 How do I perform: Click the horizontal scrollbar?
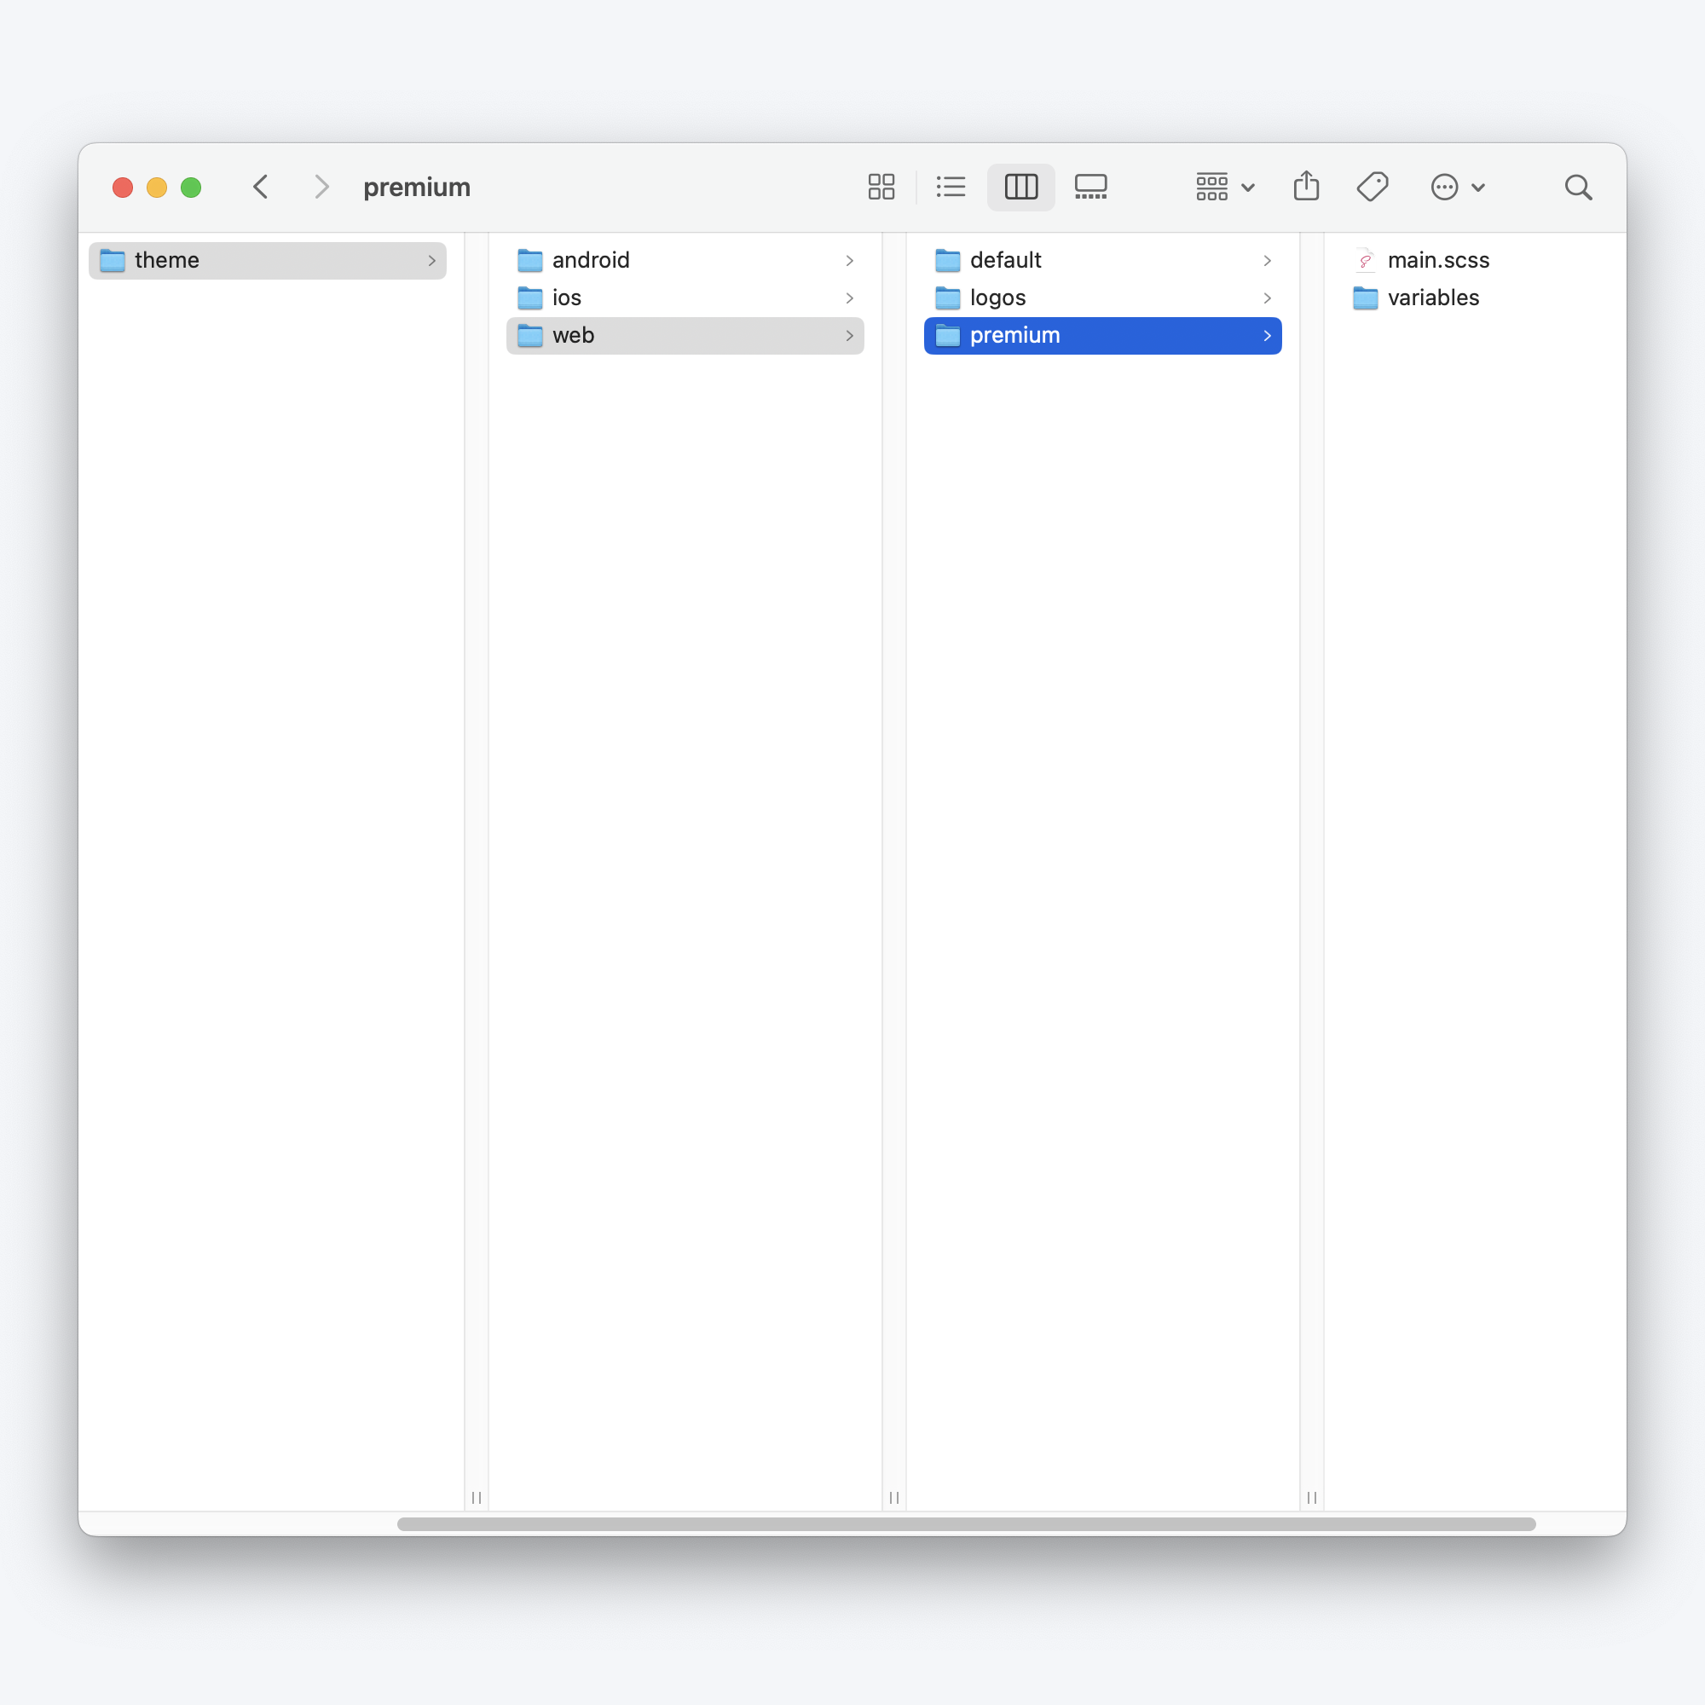(x=966, y=1524)
